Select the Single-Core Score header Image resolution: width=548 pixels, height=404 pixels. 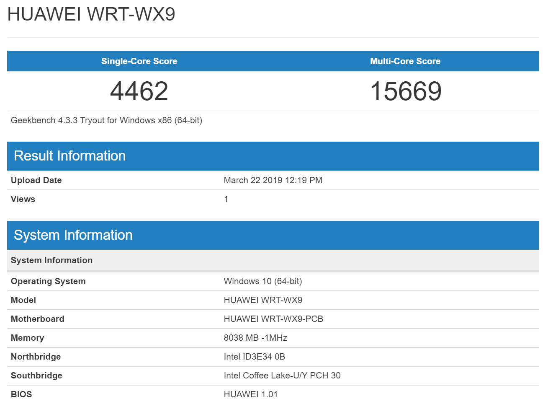[139, 61]
